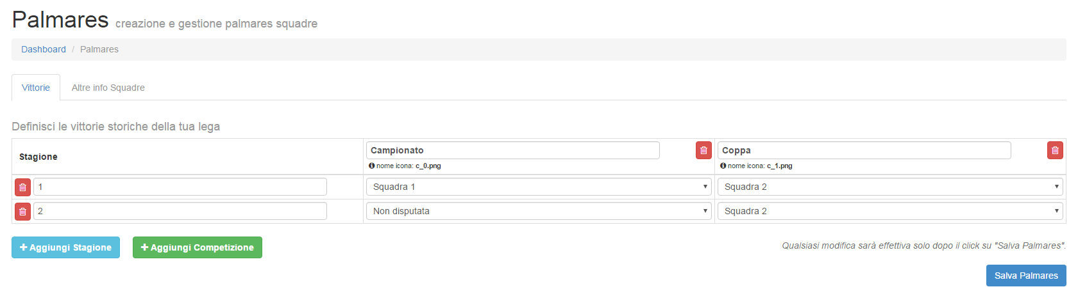Delete the Campionato competition column
Screen dimensions: 1078x296
703,150
